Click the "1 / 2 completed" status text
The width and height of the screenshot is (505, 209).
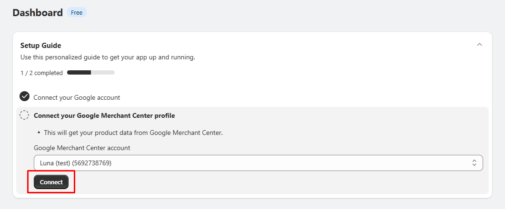click(x=41, y=73)
